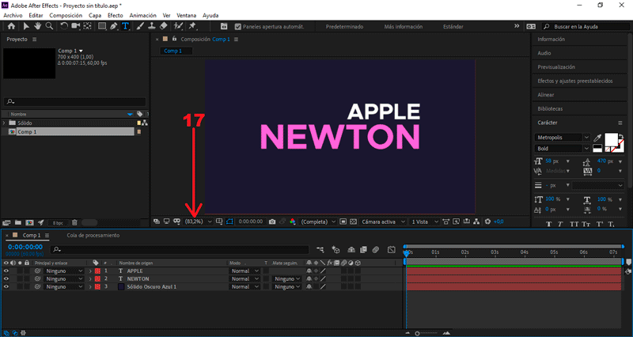Click the transparency grid toggle in the viewer

click(x=353, y=222)
